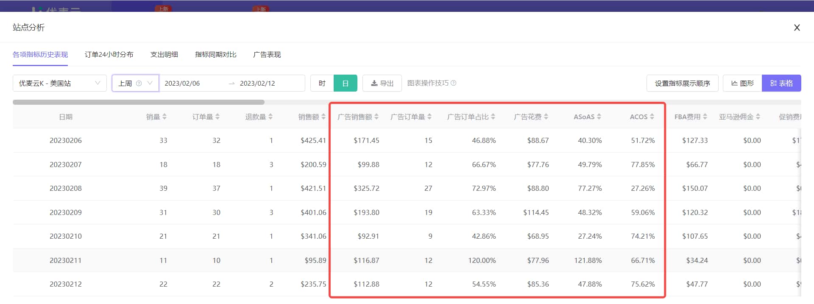This screenshot has width=814, height=304.
Task: Sort table by 广告订单量 column arrows
Action: click(x=429, y=117)
